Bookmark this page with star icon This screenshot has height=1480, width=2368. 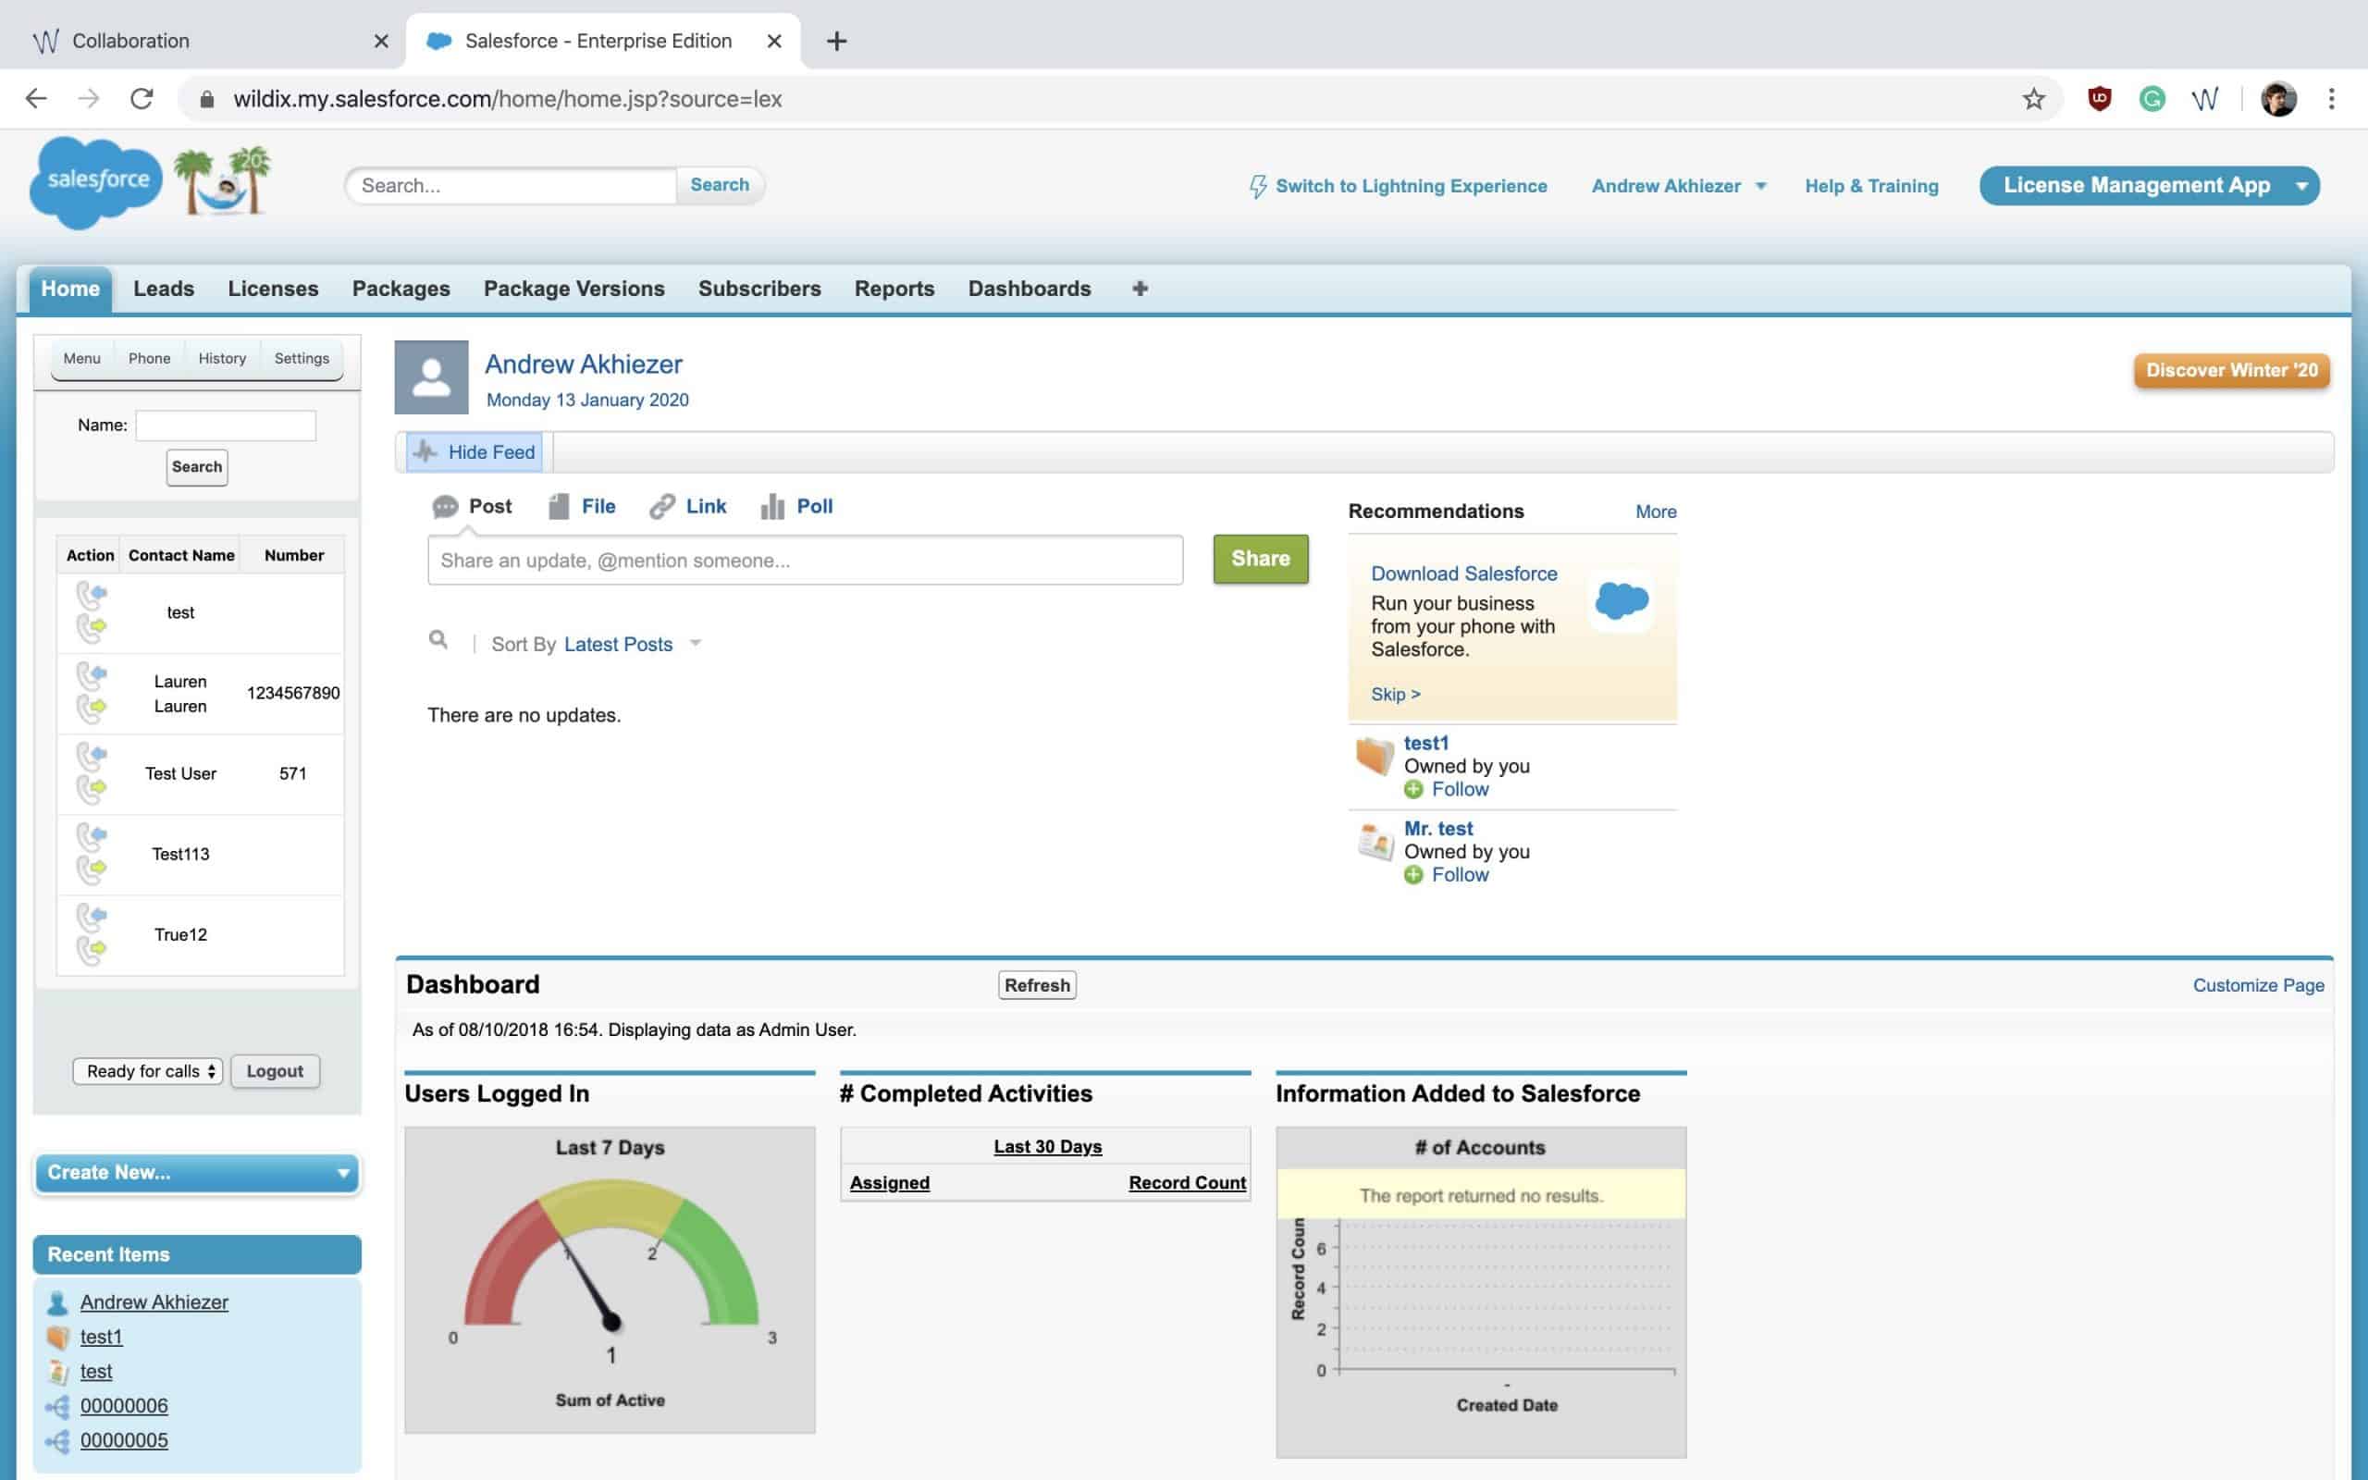point(2033,99)
